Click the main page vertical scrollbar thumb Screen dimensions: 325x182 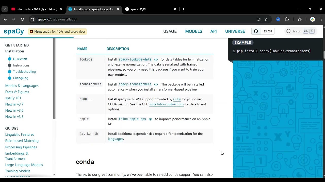coord(324,55)
